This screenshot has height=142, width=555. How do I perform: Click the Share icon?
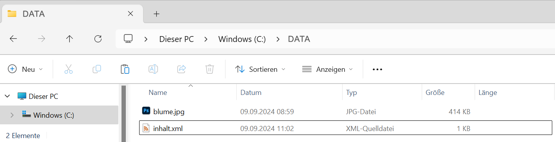point(181,69)
